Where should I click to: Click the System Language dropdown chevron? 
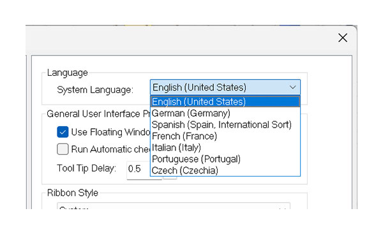point(292,87)
